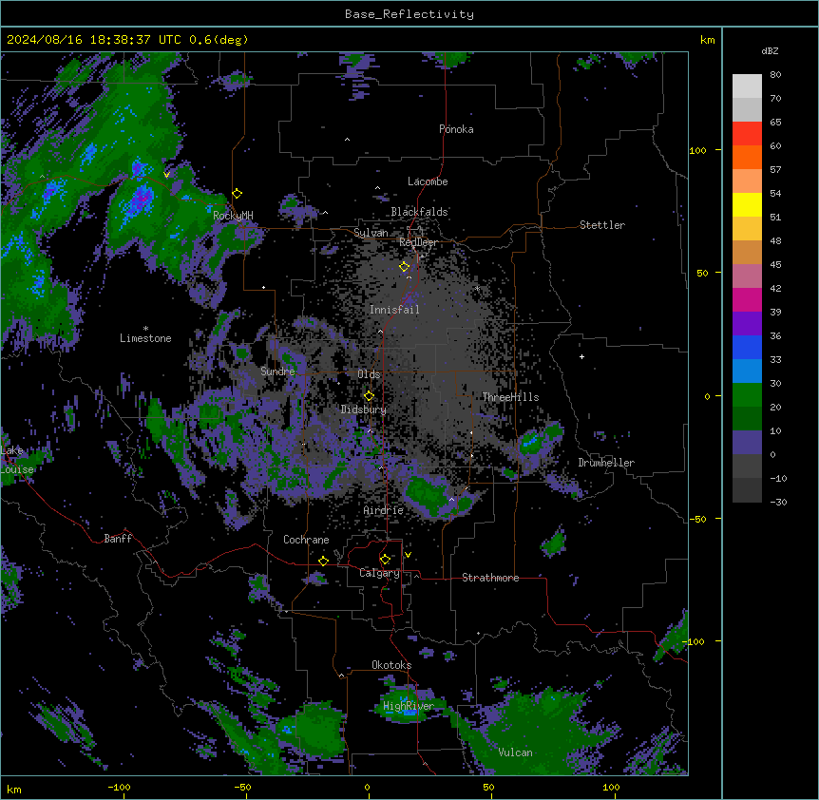Click the yellow v marker northeast of Calgary
This screenshot has height=800, width=819.
(408, 555)
